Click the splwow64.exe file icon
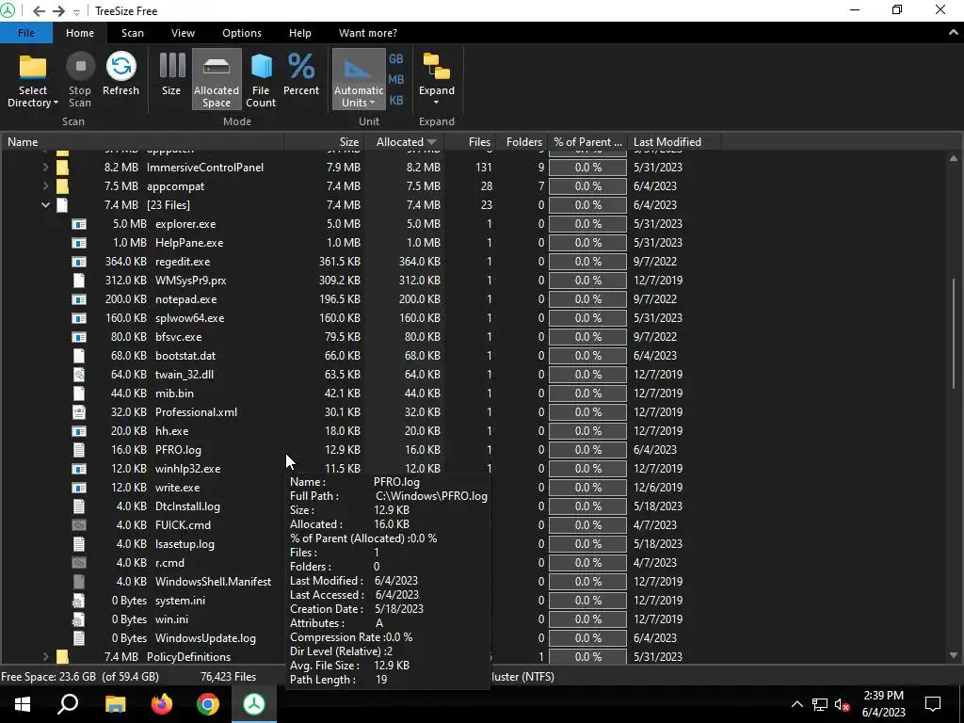Image resolution: width=964 pixels, height=723 pixels. (79, 318)
